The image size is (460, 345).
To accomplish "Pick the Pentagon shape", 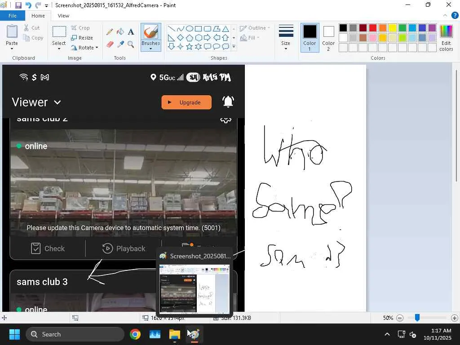I will pyautogui.click(x=190, y=38).
